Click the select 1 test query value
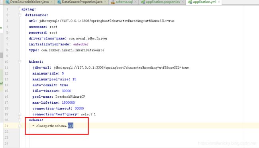This screenshot has width=259, height=148. [88, 114]
